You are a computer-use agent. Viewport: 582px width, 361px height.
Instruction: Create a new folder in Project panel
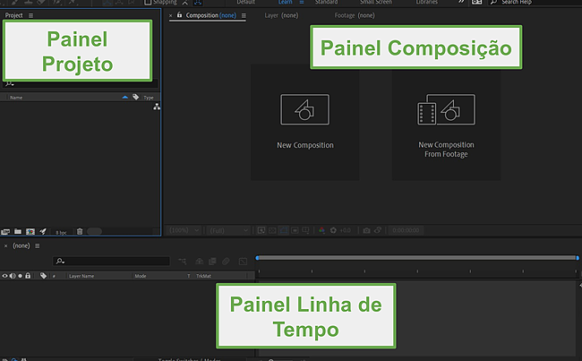tap(17, 231)
